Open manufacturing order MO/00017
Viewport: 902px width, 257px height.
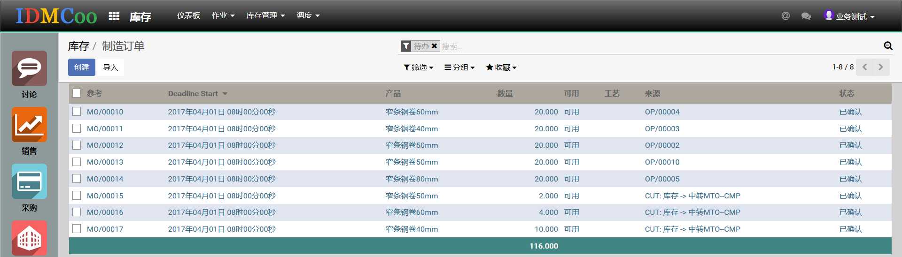point(105,229)
